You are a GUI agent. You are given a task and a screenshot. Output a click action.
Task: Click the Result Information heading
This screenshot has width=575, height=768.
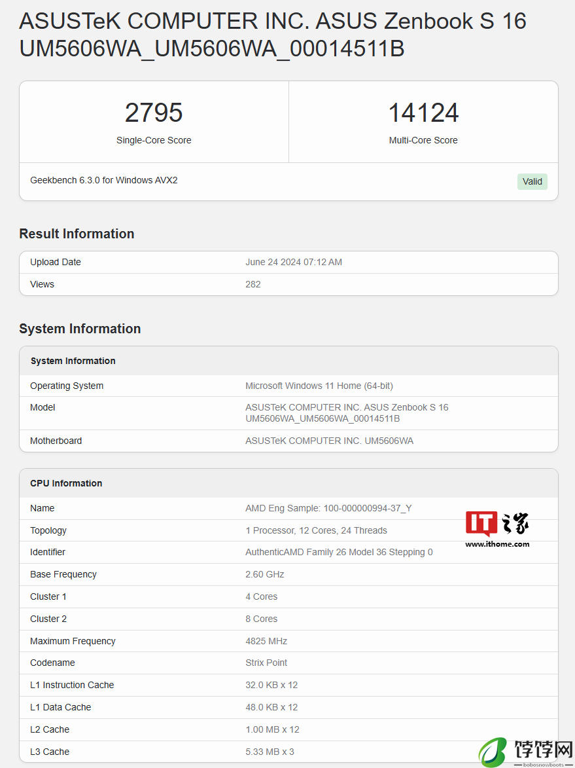click(77, 234)
